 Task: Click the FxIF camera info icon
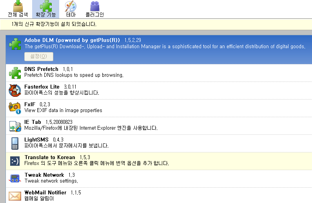click(x=15, y=108)
